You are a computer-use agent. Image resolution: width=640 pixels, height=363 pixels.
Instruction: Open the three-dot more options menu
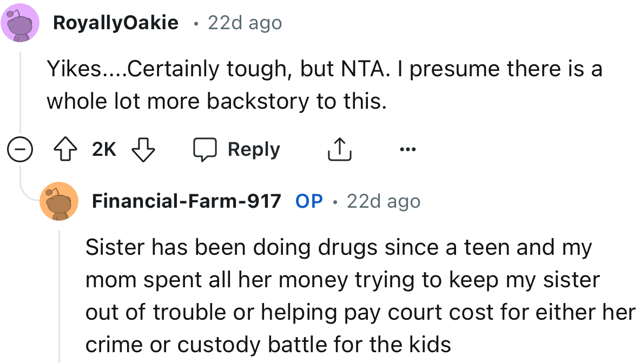(x=407, y=149)
